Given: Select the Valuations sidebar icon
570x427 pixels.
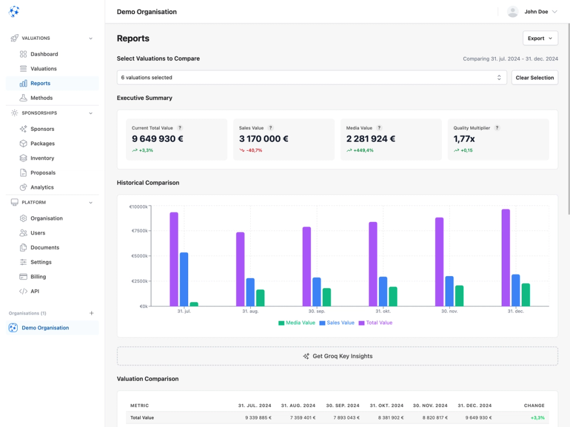Looking at the screenshot, I should tap(23, 68).
